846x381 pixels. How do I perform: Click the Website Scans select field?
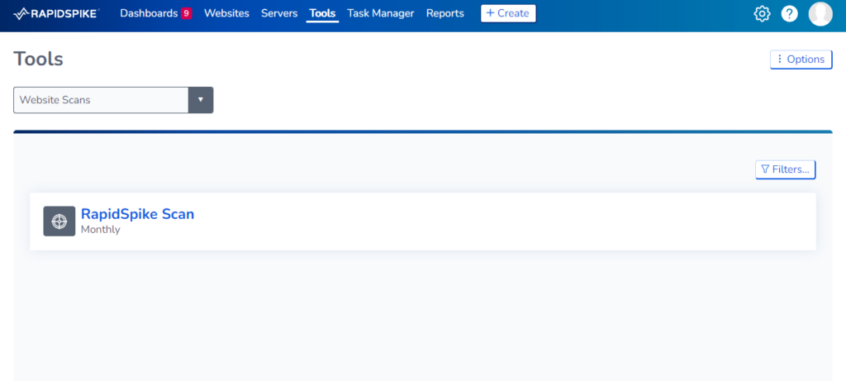113,100
